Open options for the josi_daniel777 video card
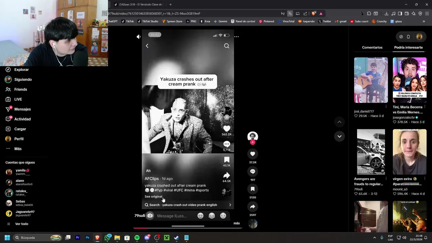 pyautogui.click(x=386, y=107)
